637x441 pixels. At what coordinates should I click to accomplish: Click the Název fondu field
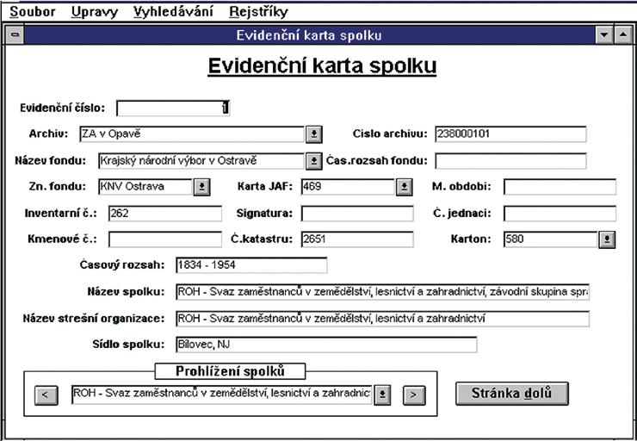pos(201,161)
